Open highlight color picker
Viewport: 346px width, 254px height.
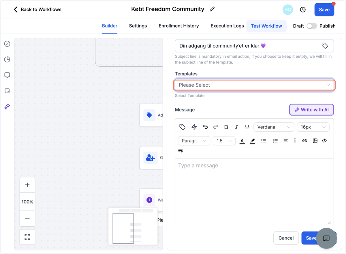253,141
